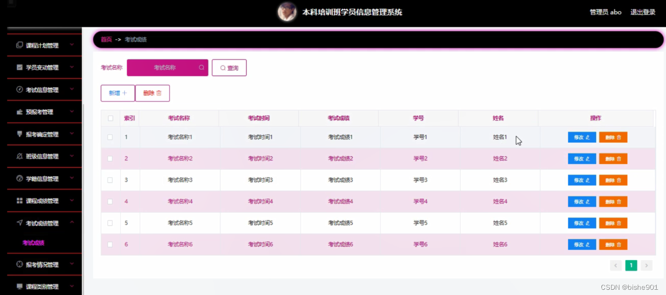This screenshot has width=666, height=295.
Task: Click the 查询 search button
Action: pyautogui.click(x=229, y=68)
